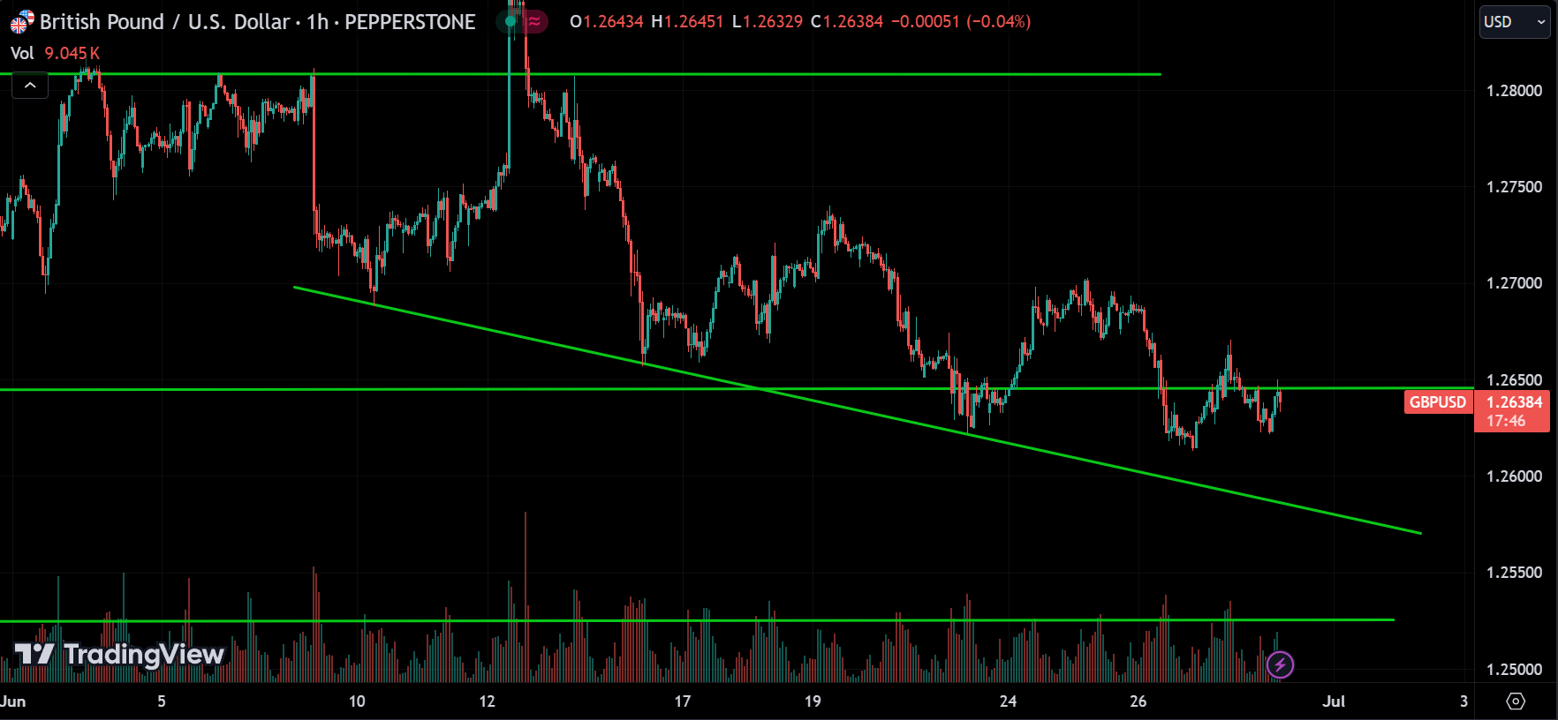Click the 12 date on time axis
The image size is (1558, 720).
coord(488,701)
